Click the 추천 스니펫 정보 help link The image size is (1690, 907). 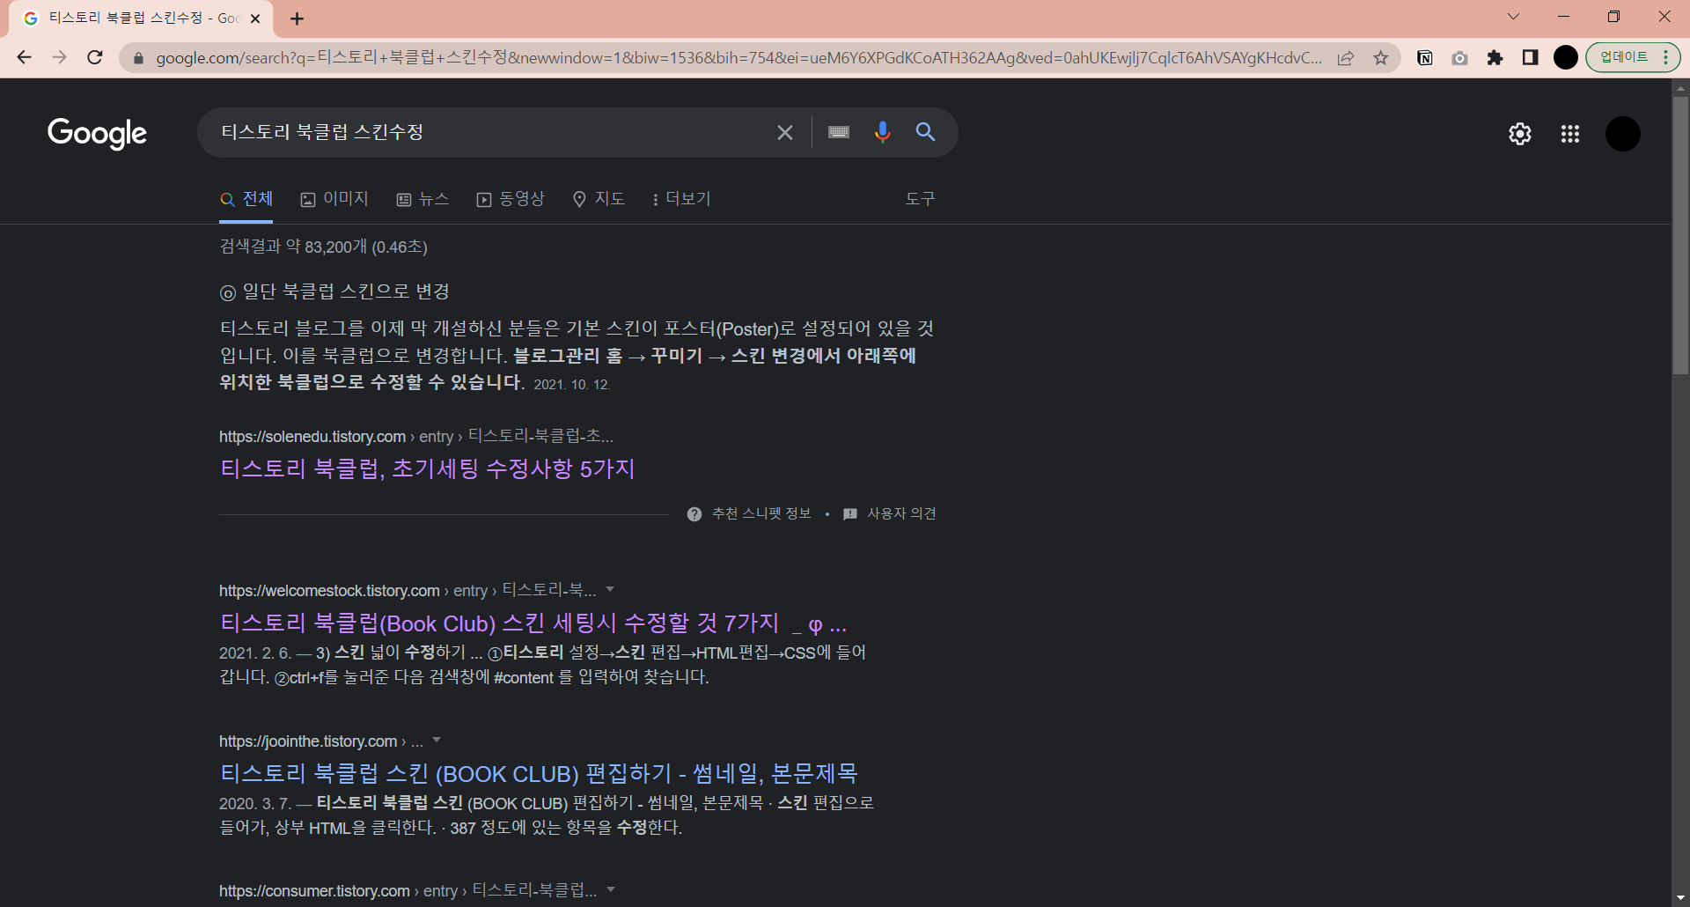[750, 513]
